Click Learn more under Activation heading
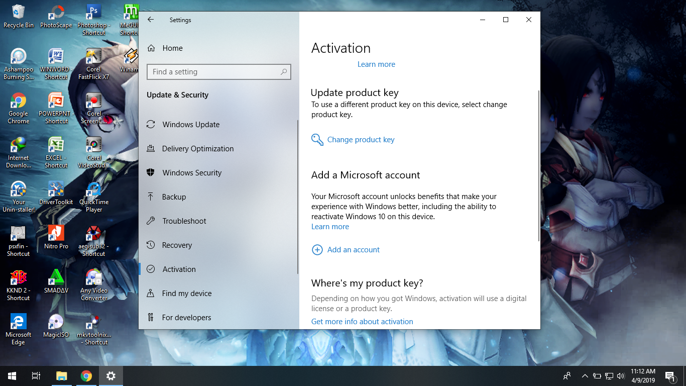Viewport: 686px width, 386px height. click(376, 64)
